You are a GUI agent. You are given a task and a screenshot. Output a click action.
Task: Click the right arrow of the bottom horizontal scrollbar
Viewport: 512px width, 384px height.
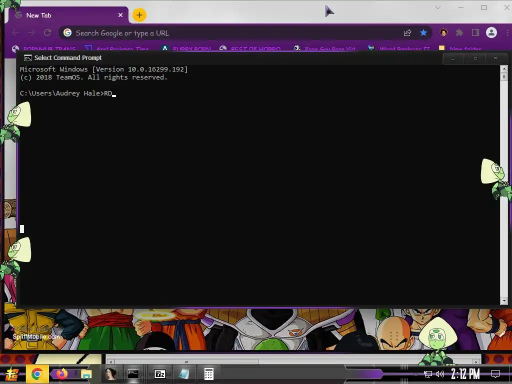(476, 362)
